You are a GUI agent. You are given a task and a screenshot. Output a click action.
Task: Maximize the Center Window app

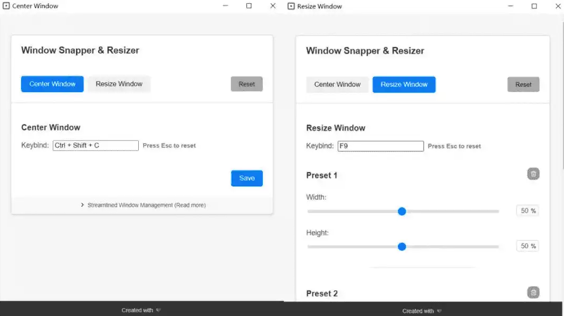click(x=249, y=6)
